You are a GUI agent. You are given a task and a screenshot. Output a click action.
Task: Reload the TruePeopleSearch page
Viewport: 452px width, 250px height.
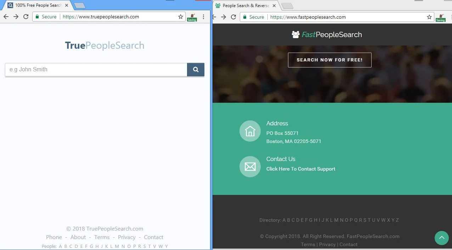click(26, 17)
